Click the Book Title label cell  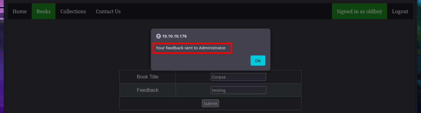[x=148, y=77]
